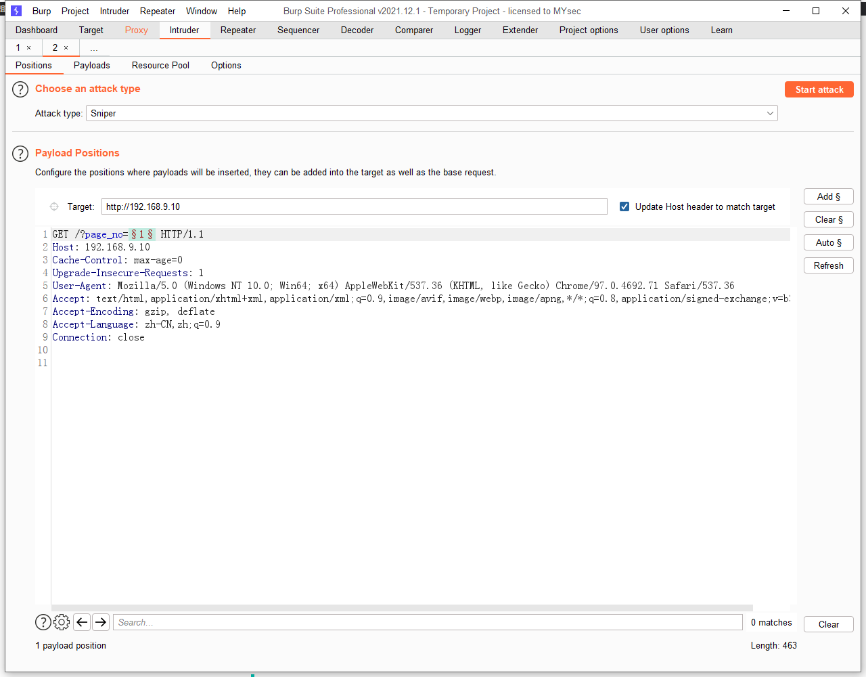Click the horizontal scrollbar of request editor
The height and width of the screenshot is (677, 866).
coord(402,607)
